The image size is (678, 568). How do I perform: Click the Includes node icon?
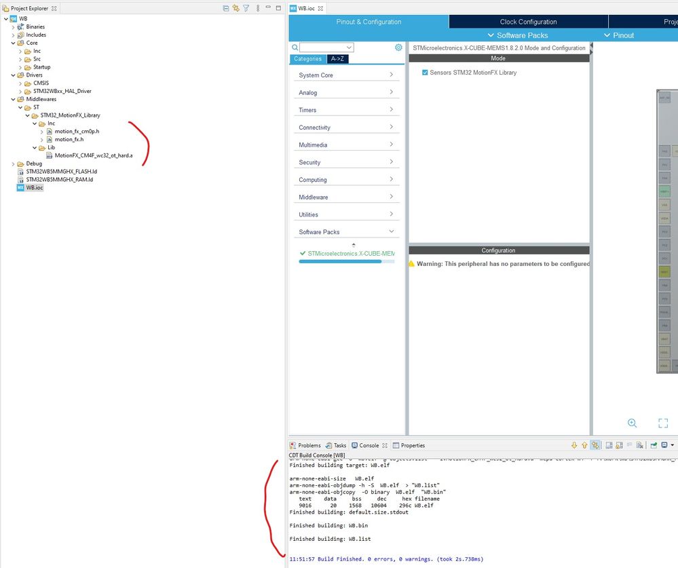(20, 35)
